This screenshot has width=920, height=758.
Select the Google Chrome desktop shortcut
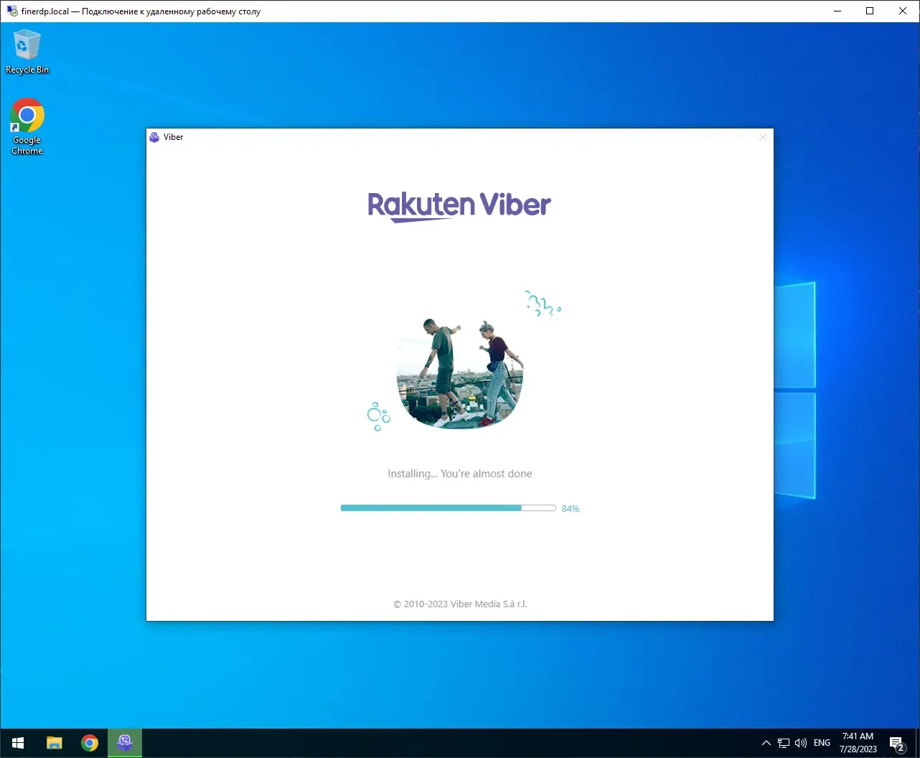[27, 126]
